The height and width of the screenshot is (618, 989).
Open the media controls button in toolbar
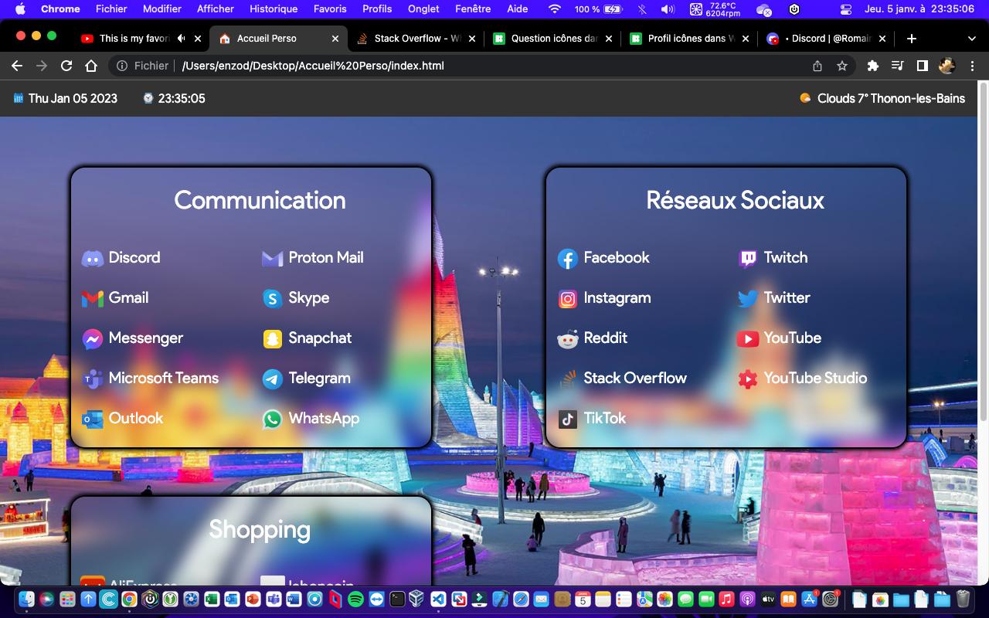point(897,66)
